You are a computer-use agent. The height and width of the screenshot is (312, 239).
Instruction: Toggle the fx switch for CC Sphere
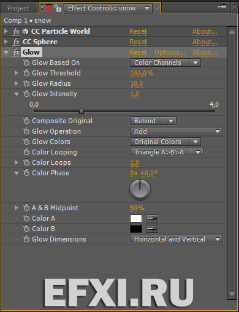[x=16, y=42]
